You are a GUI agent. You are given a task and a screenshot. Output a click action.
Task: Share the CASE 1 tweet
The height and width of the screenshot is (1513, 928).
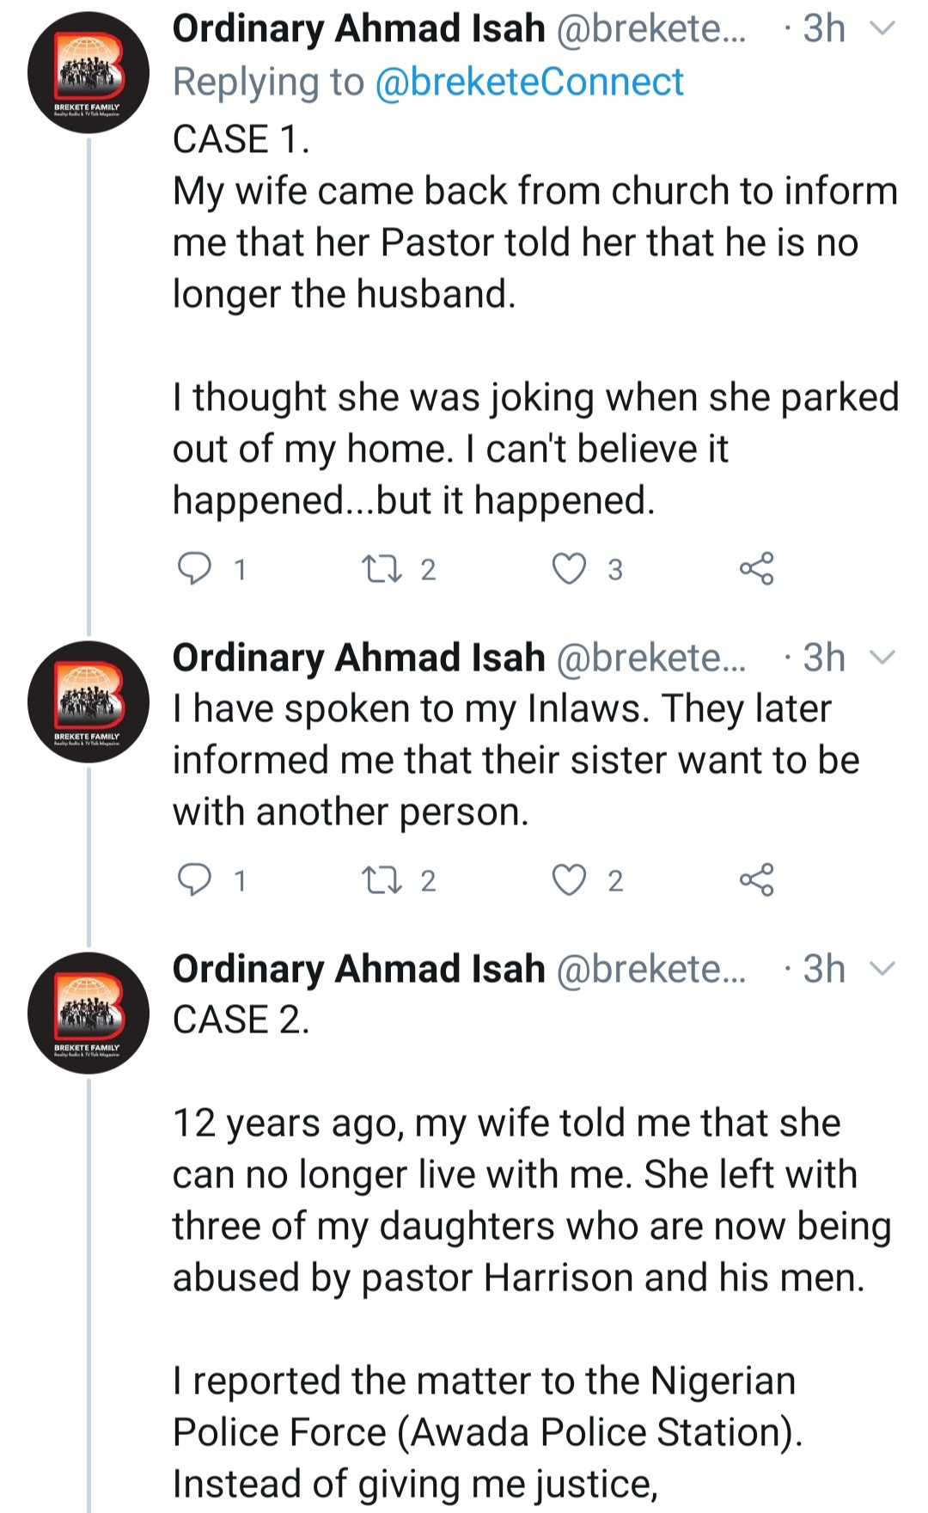756,568
